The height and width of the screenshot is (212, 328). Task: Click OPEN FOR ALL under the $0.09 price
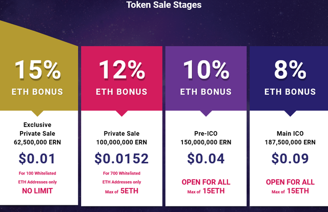(290, 182)
